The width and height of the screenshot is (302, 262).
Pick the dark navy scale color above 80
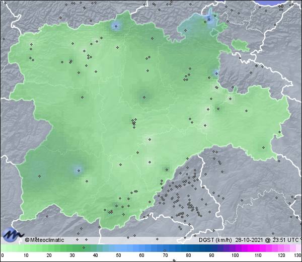(189, 248)
